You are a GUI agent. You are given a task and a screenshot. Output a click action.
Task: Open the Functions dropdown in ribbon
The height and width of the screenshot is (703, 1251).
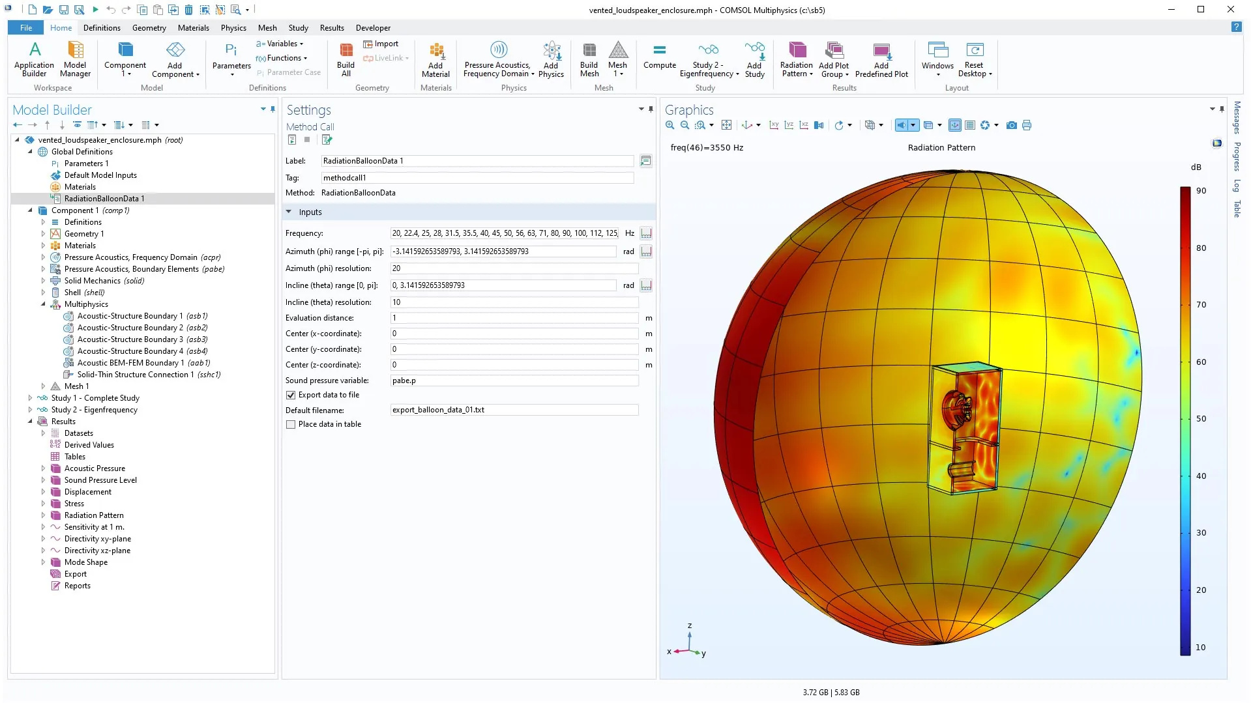(x=282, y=58)
